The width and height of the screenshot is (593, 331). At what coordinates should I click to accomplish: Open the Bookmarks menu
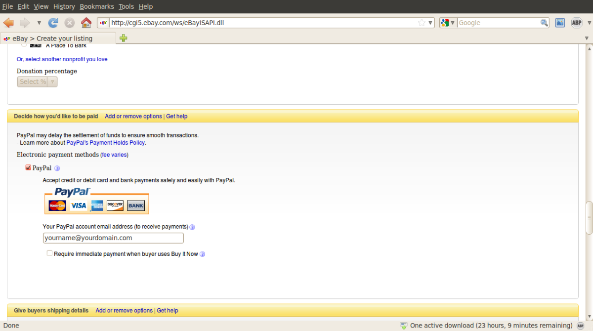(x=97, y=6)
